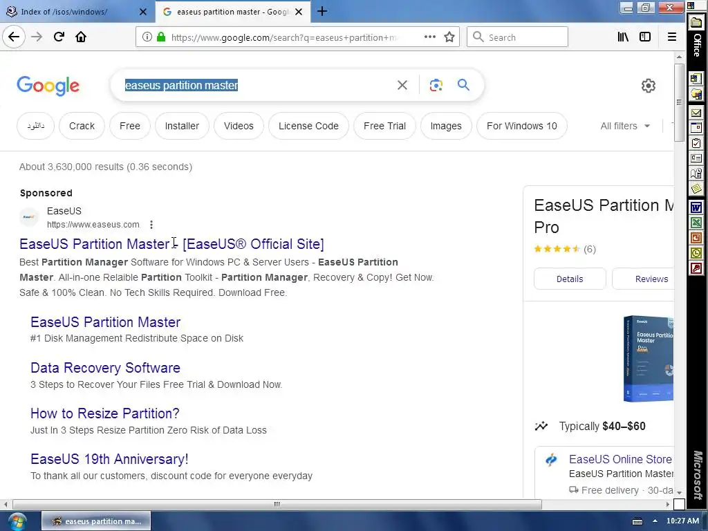Launch PowerPoint from Office shortcut bar
This screenshot has height=531, width=708.
click(696, 238)
